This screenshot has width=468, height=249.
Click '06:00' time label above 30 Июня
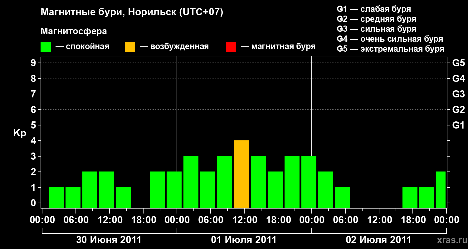tap(76, 220)
